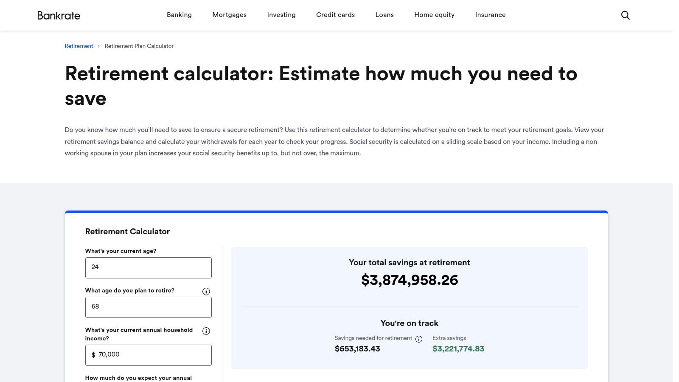The width and height of the screenshot is (679, 382).
Task: Open the search icon
Action: click(x=625, y=15)
